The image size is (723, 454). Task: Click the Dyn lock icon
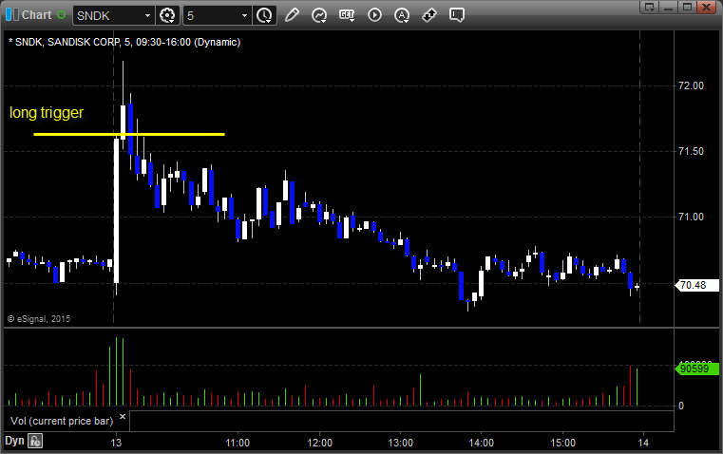(35, 441)
